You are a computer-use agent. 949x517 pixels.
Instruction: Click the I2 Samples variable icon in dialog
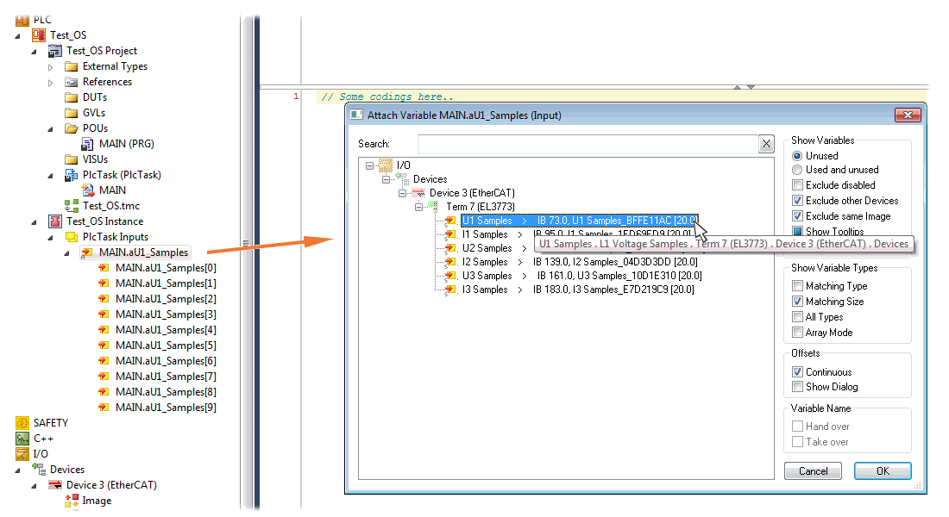pos(450,262)
